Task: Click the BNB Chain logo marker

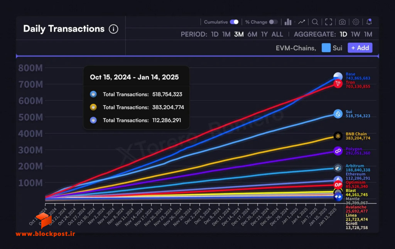Action: 338,136
